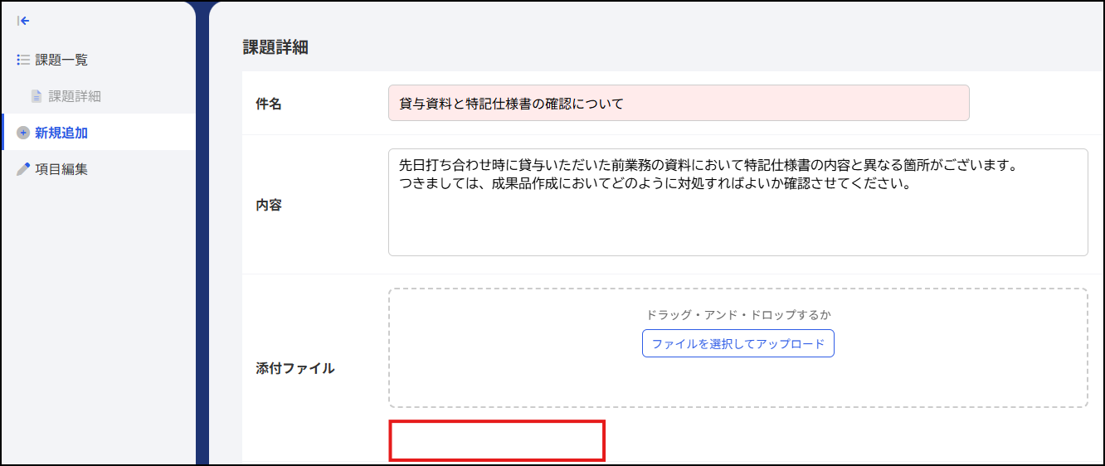Viewport: 1105px width, 466px height.
Task: Click the 内容 field label
Action: coord(269,205)
